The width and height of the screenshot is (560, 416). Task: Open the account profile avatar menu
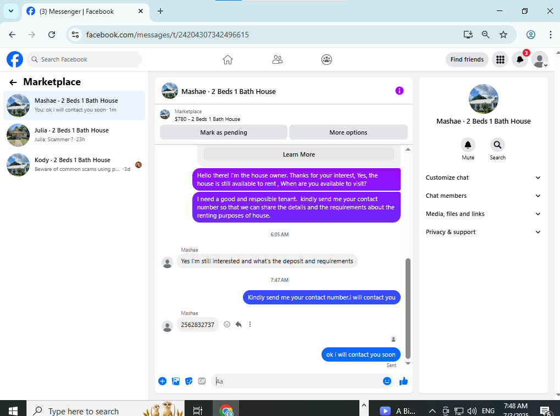(x=540, y=60)
